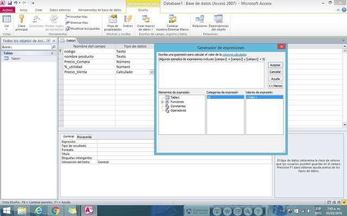Click Insertar filas in the ribbon
Image resolution: width=347 pixels, height=216 pixels.
tap(76, 17)
